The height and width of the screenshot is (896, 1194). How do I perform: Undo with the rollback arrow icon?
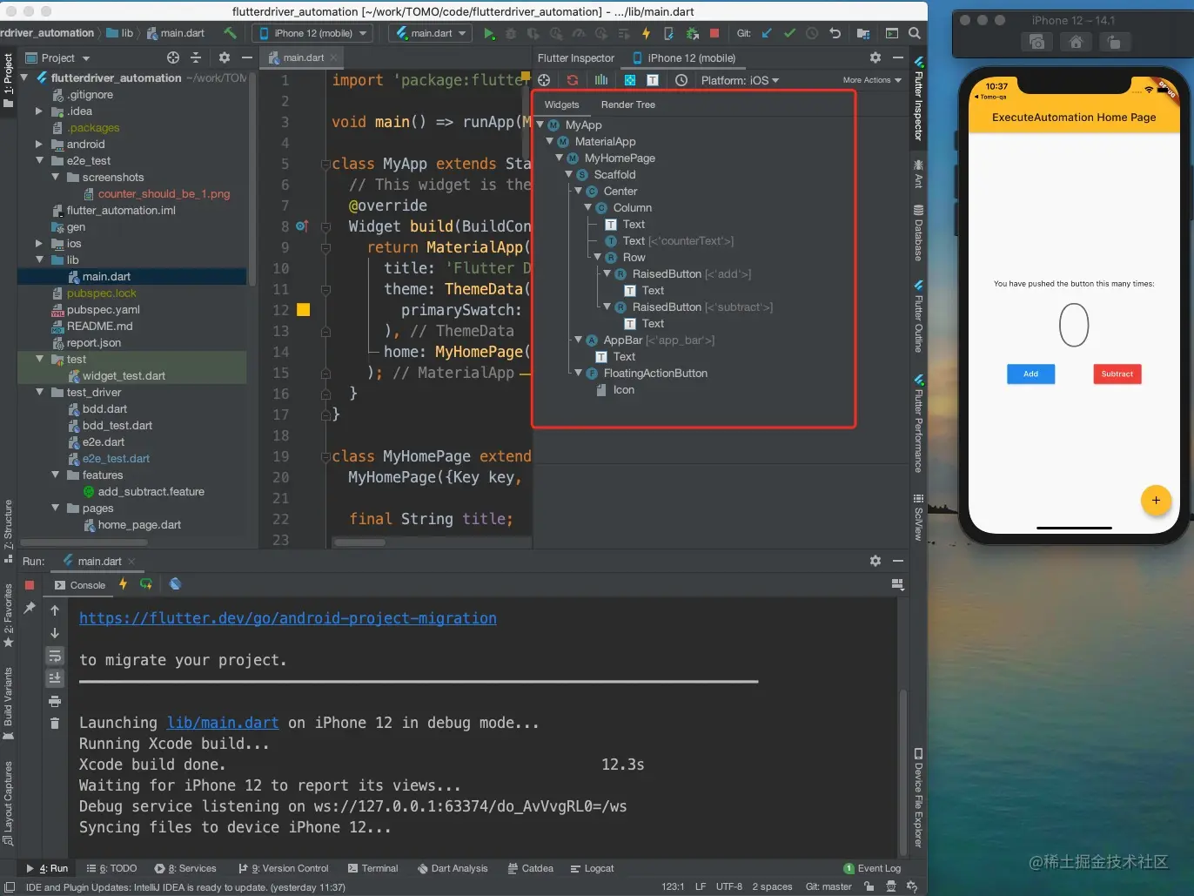click(835, 33)
